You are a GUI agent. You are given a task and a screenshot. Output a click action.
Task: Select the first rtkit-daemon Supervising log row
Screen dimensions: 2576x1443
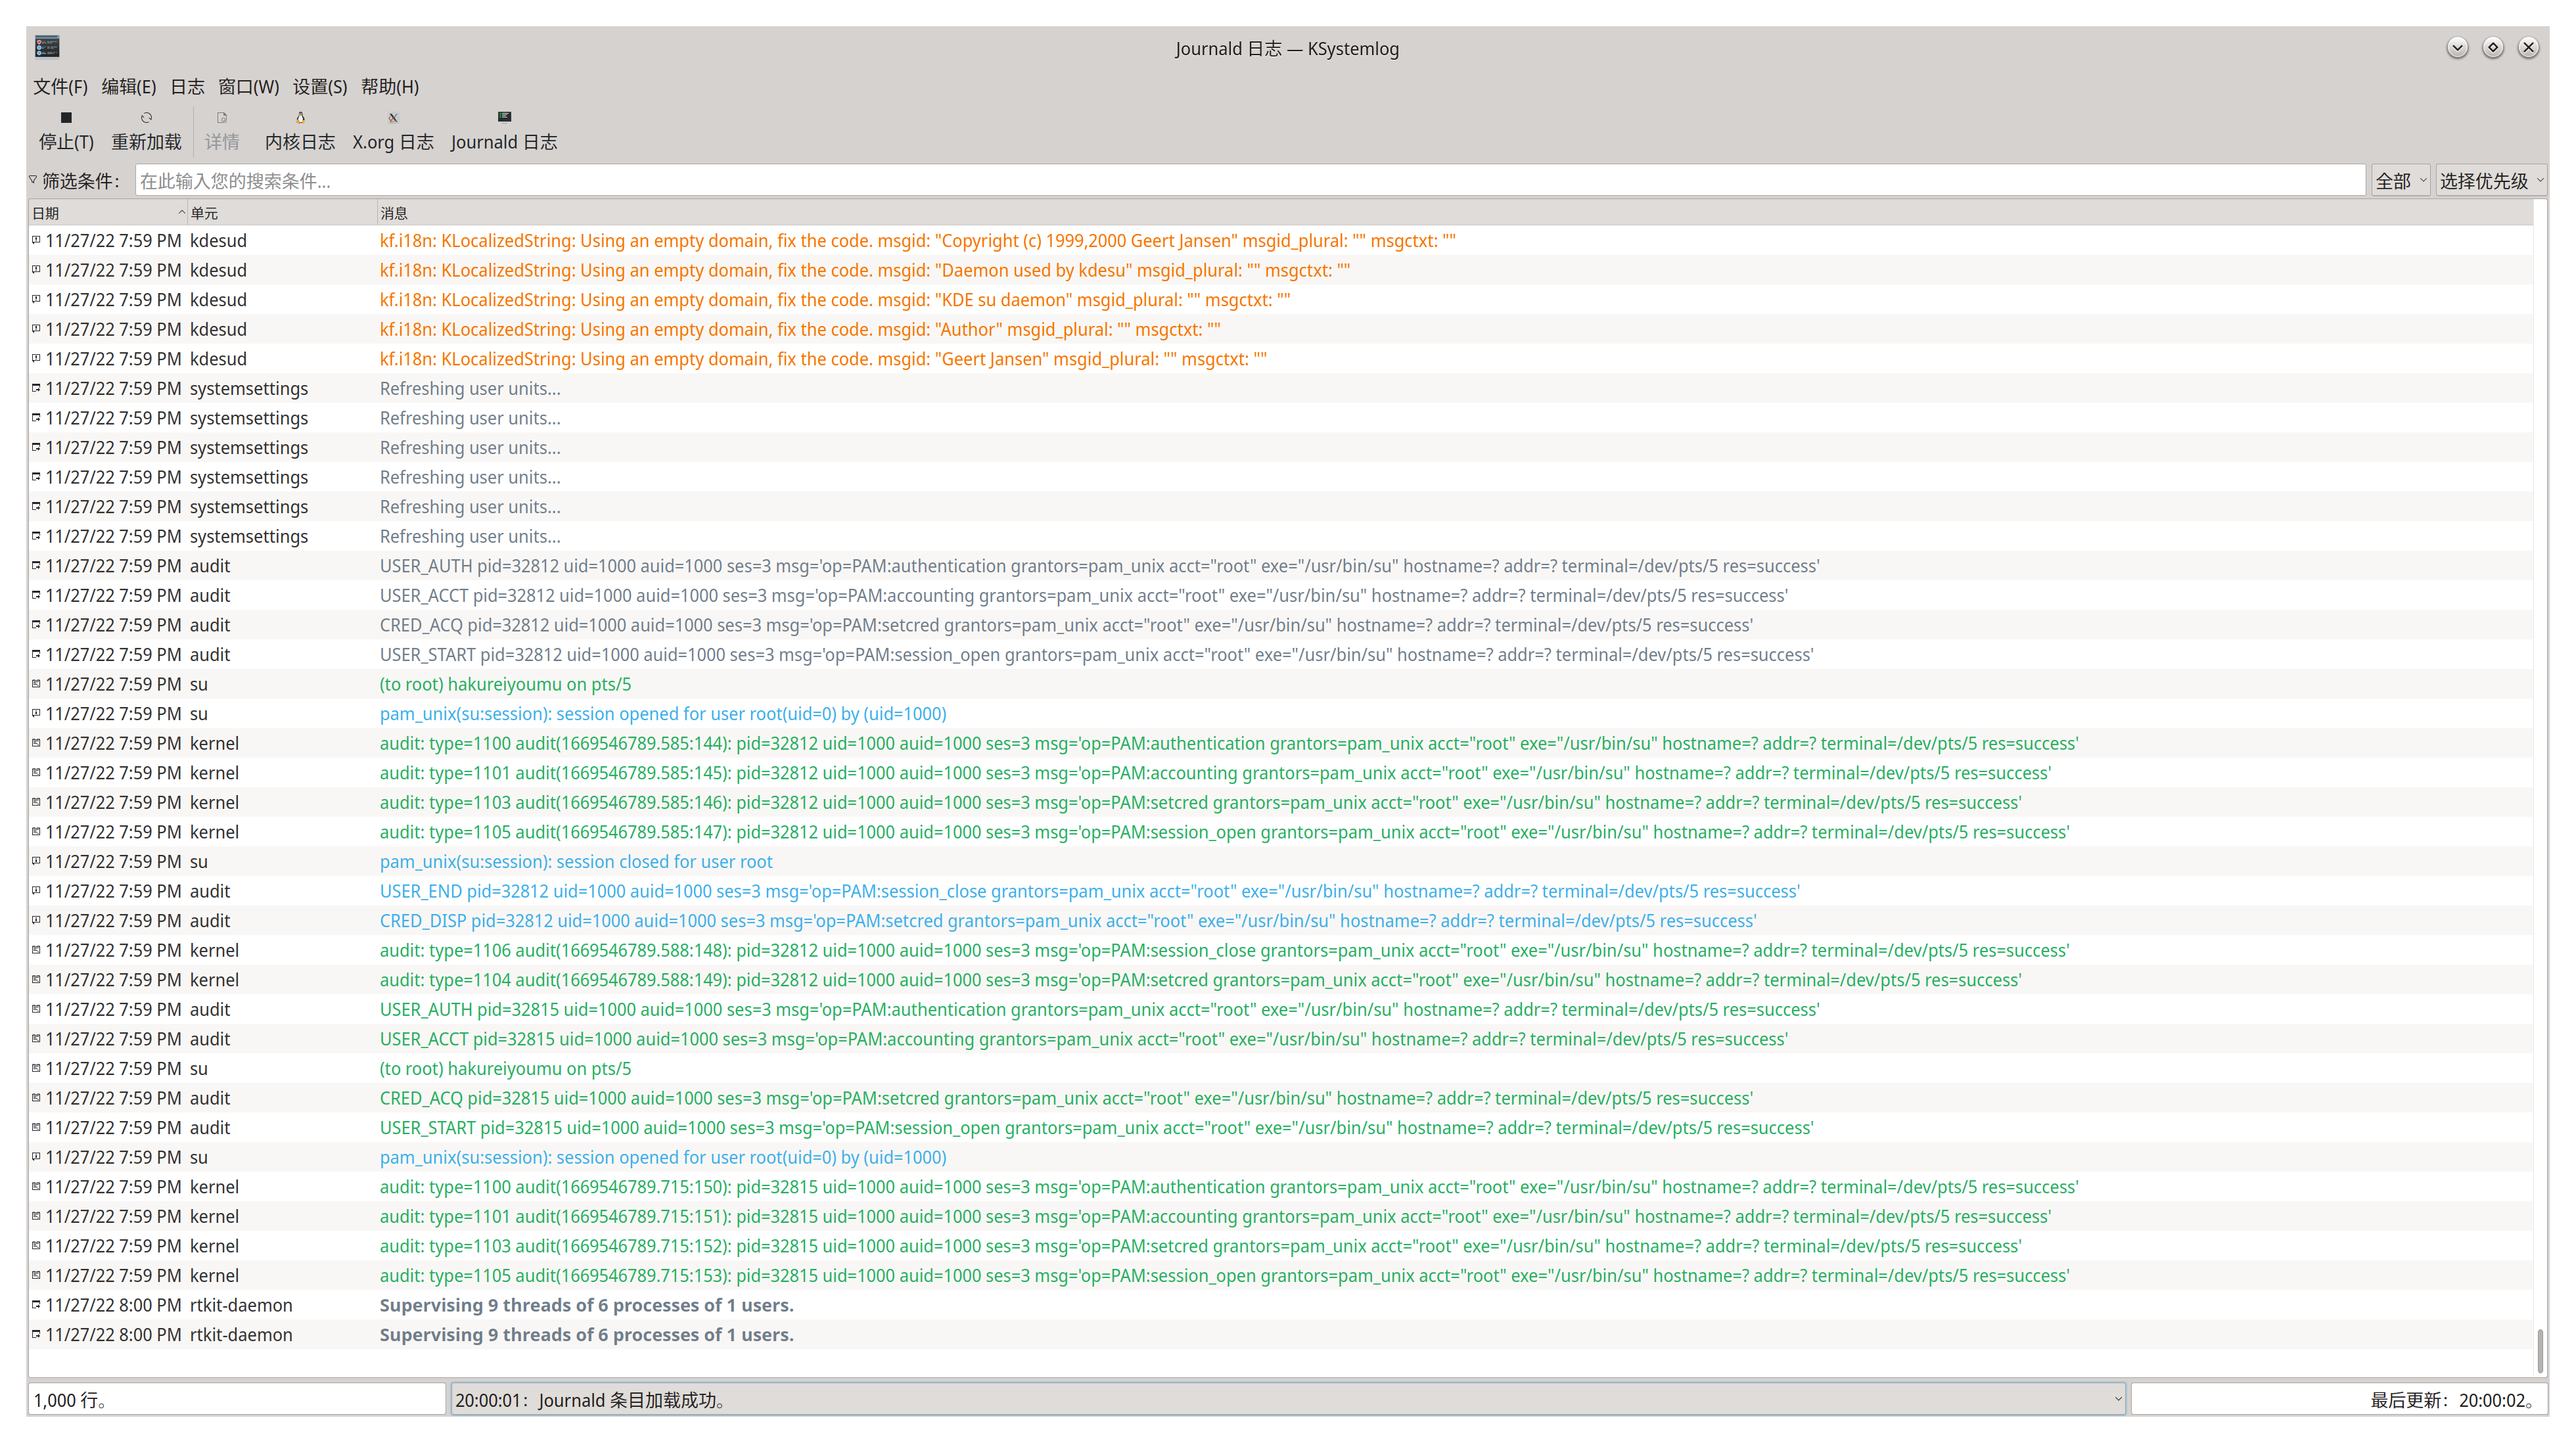[586, 1305]
